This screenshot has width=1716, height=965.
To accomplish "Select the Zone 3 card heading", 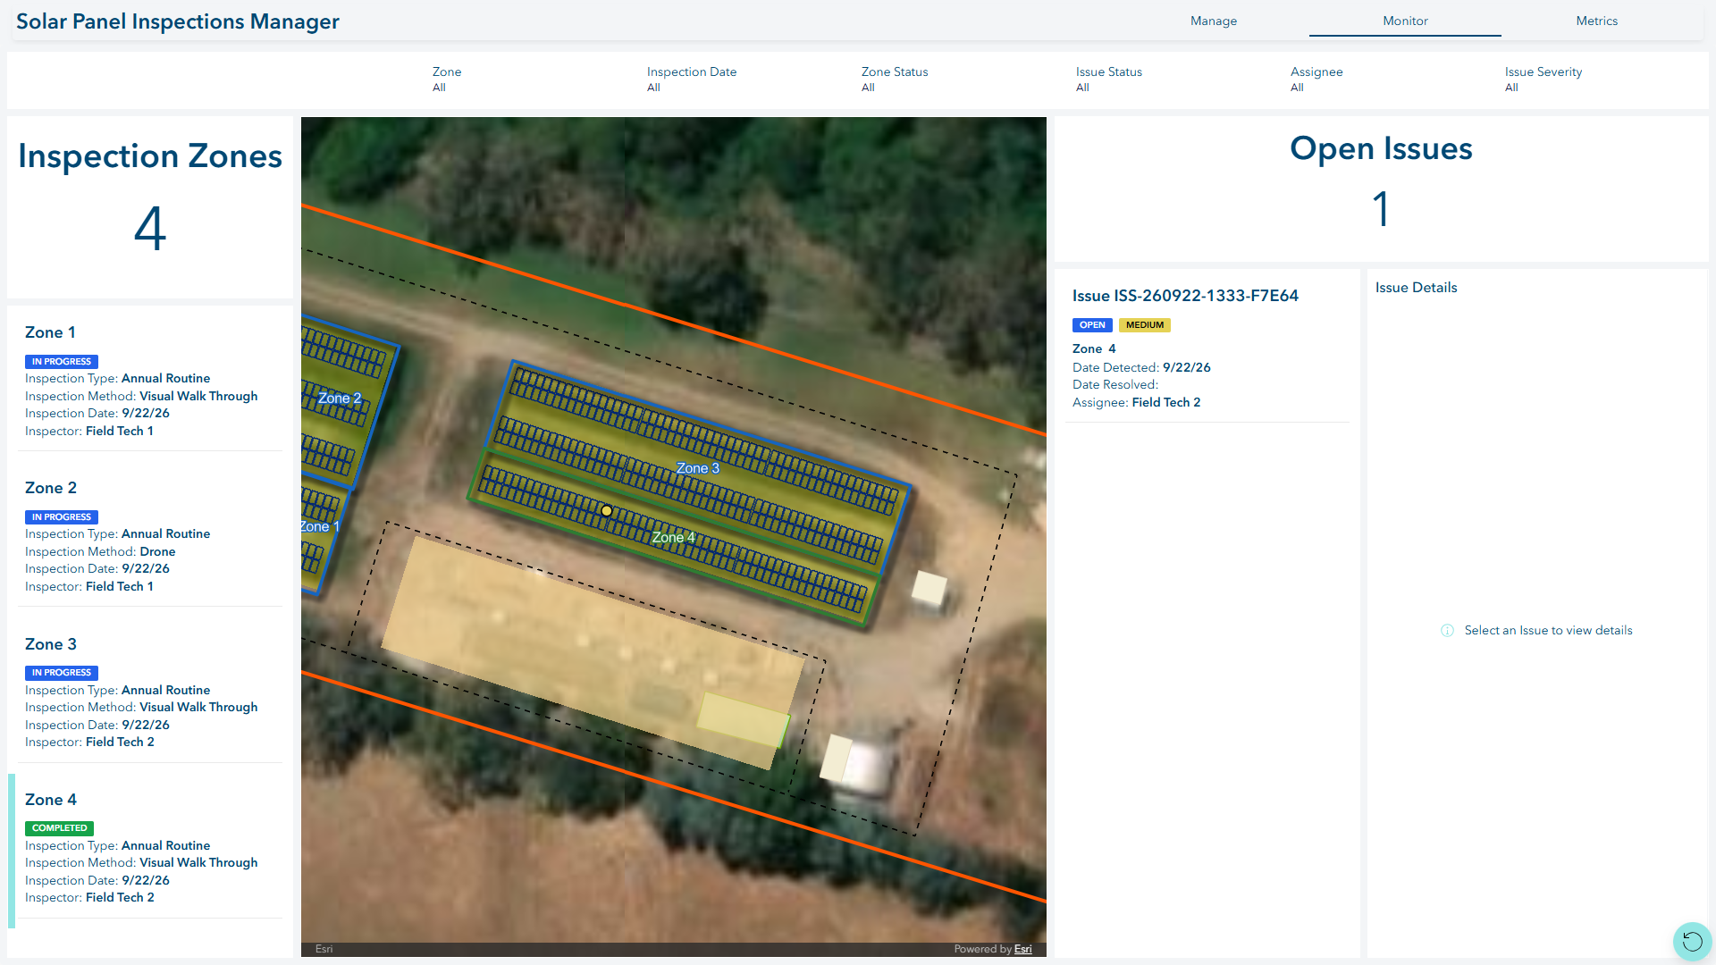I will pos(51,644).
